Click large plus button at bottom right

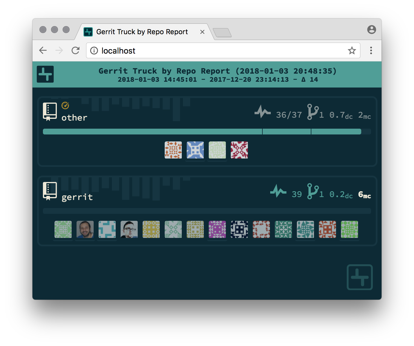[360, 277]
